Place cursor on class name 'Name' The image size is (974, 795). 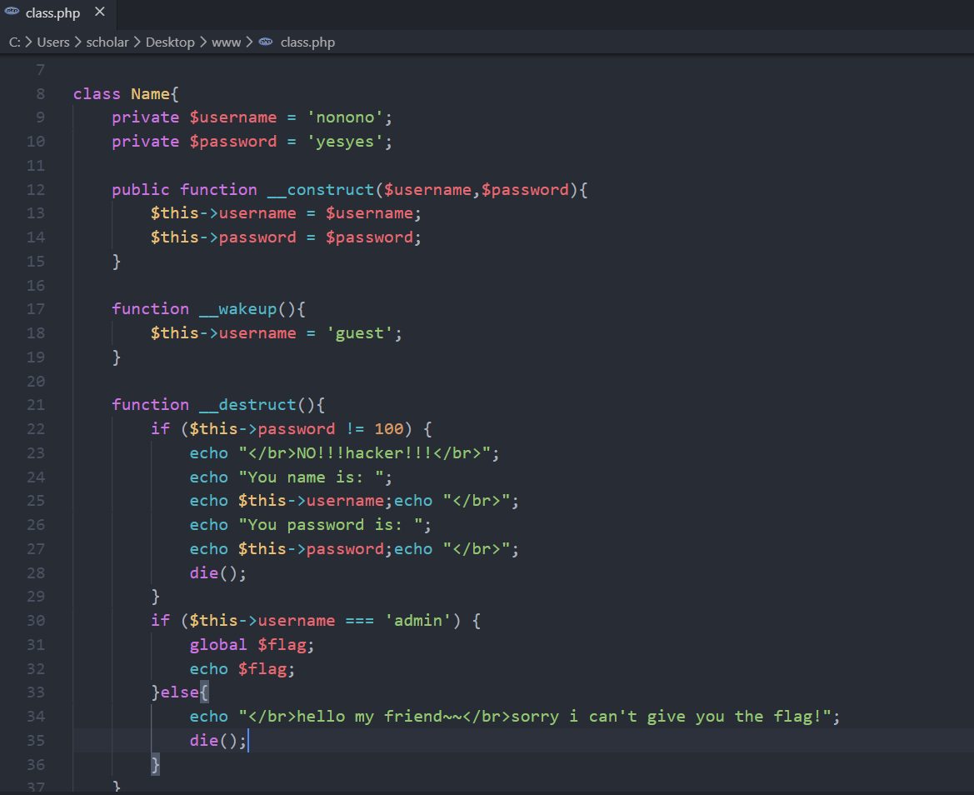[x=150, y=94]
